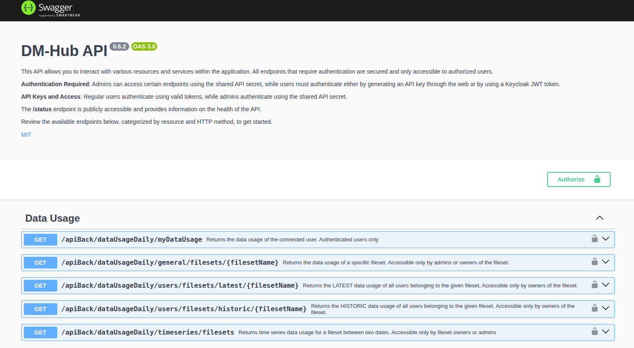Click the 'API Keys and Access' bold text
The height and width of the screenshot is (348, 634).
[51, 97]
